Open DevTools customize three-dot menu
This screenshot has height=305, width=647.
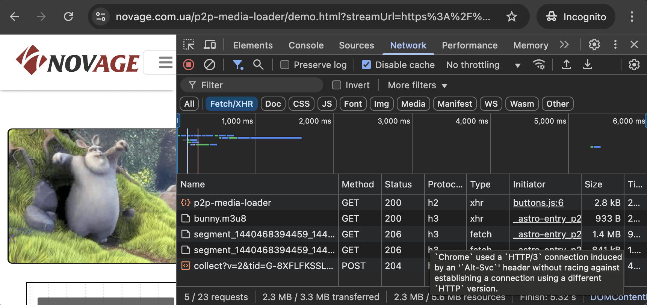pyautogui.click(x=615, y=45)
